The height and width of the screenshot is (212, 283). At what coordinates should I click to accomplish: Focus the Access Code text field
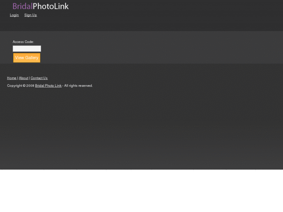point(27,49)
